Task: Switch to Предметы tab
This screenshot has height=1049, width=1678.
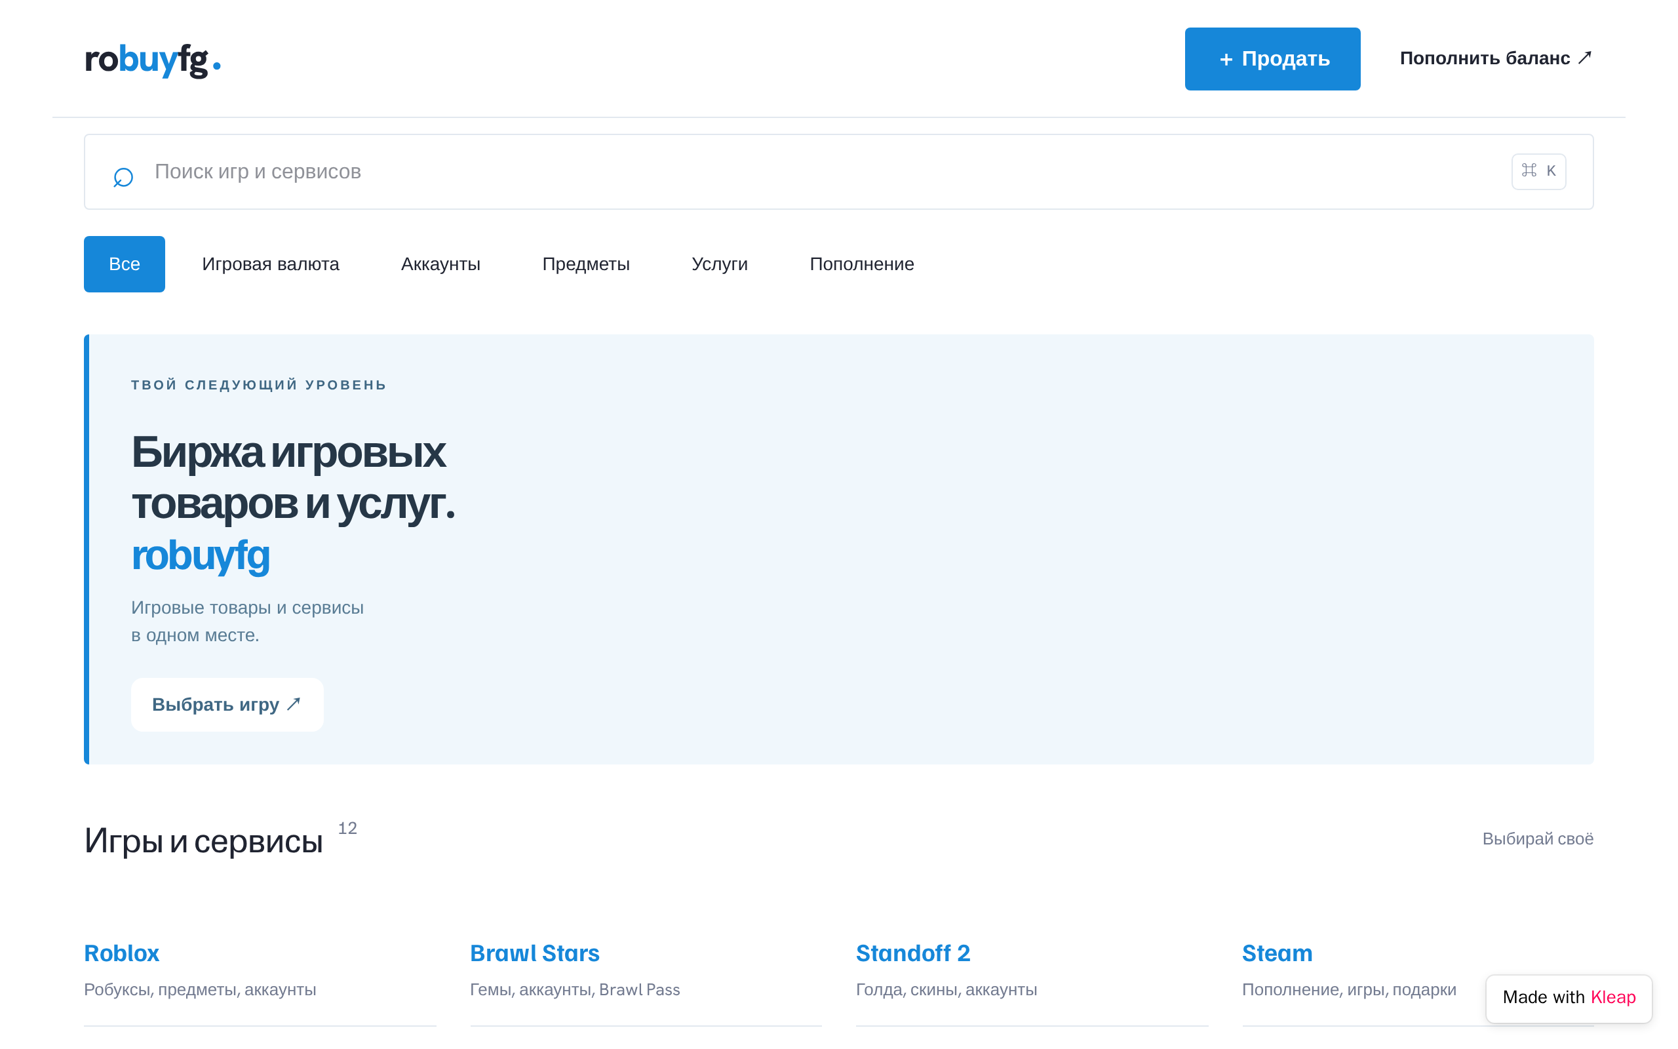Action: [x=586, y=264]
